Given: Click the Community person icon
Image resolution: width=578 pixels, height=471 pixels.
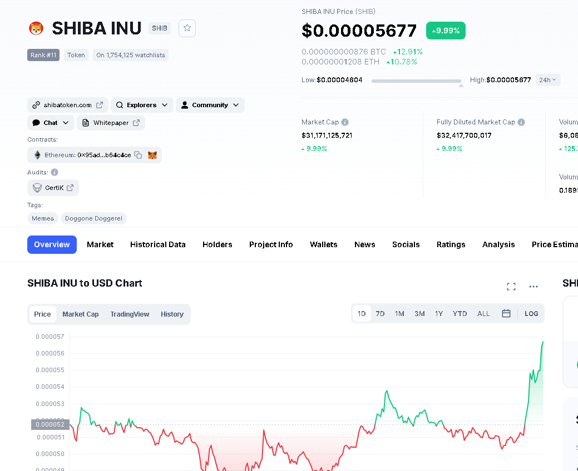Looking at the screenshot, I should coord(185,105).
